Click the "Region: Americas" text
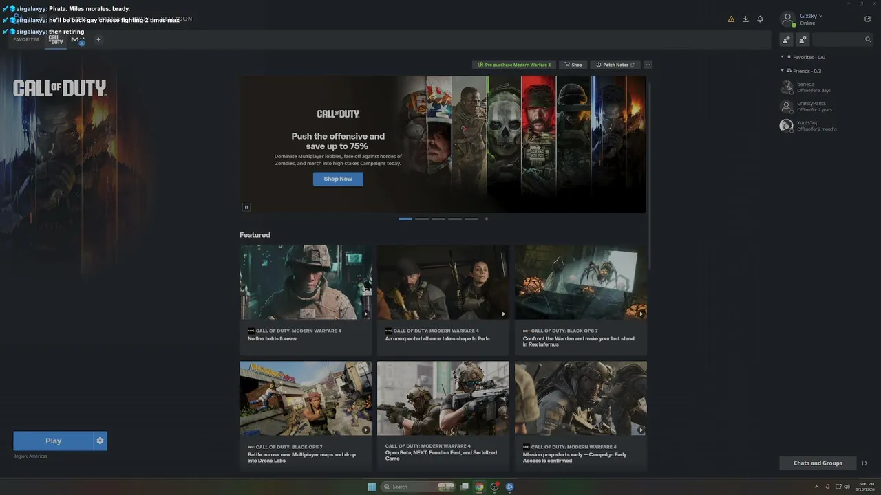 coord(30,456)
